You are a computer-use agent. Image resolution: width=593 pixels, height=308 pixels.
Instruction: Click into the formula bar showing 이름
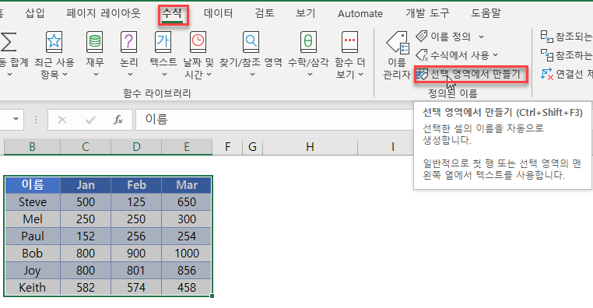[x=275, y=120]
